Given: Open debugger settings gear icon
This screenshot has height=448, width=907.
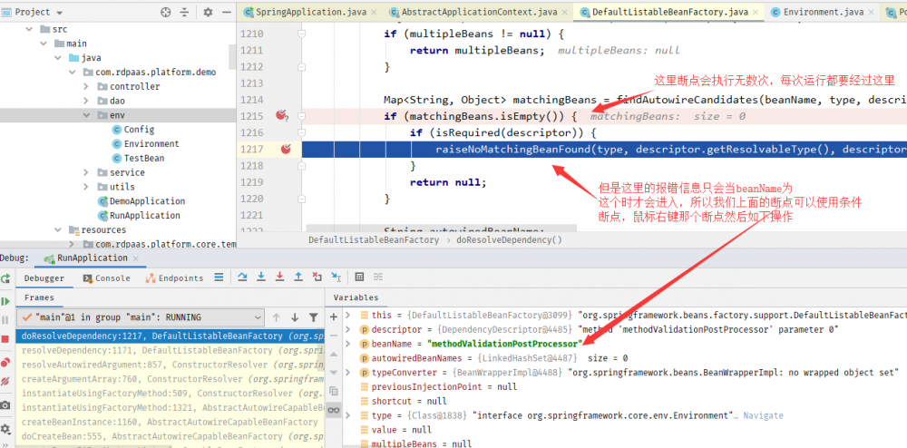Looking at the screenshot, I should pos(5,428).
